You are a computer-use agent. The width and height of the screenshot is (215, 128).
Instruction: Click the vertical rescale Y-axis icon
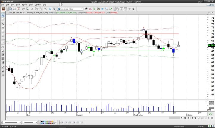click(192, 118)
